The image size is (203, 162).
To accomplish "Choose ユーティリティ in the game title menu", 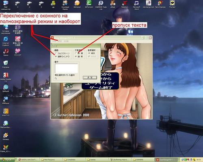I will (100, 83).
